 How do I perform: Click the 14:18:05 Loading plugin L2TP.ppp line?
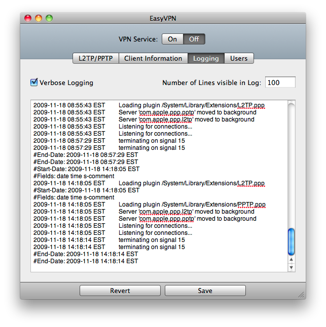(149, 183)
